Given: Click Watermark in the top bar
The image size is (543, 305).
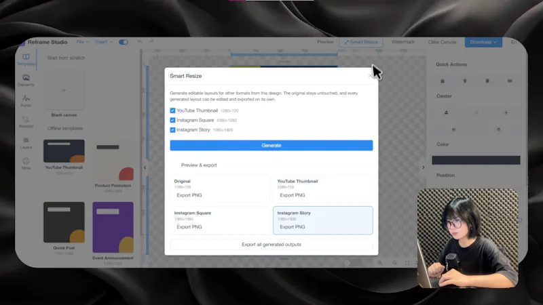Looking at the screenshot, I should (x=402, y=42).
